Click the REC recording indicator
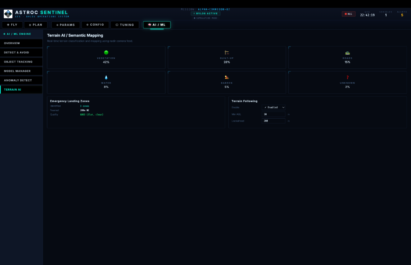 [348, 13]
